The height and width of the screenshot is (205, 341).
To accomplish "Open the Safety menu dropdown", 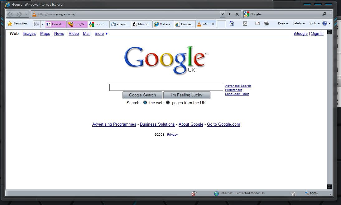I will [x=298, y=23].
